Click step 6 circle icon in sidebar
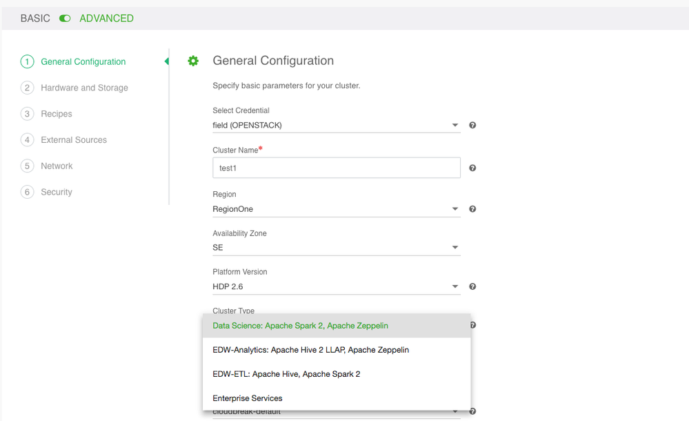 27,192
